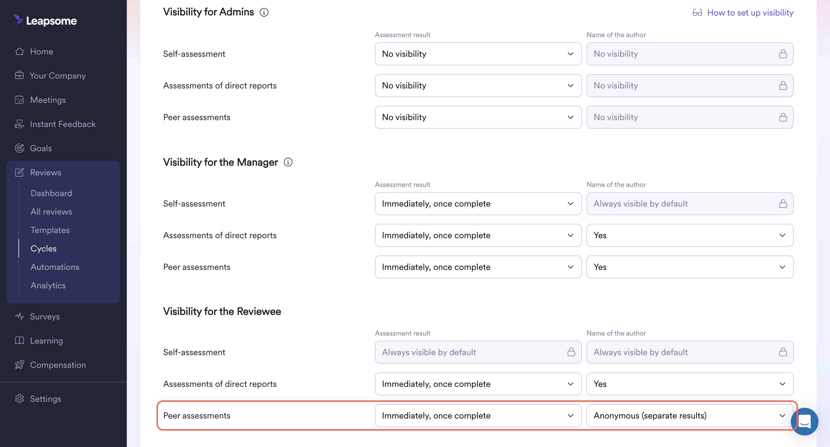Click the Goals target icon
Image resolution: width=830 pixels, height=447 pixels.
(x=19, y=148)
